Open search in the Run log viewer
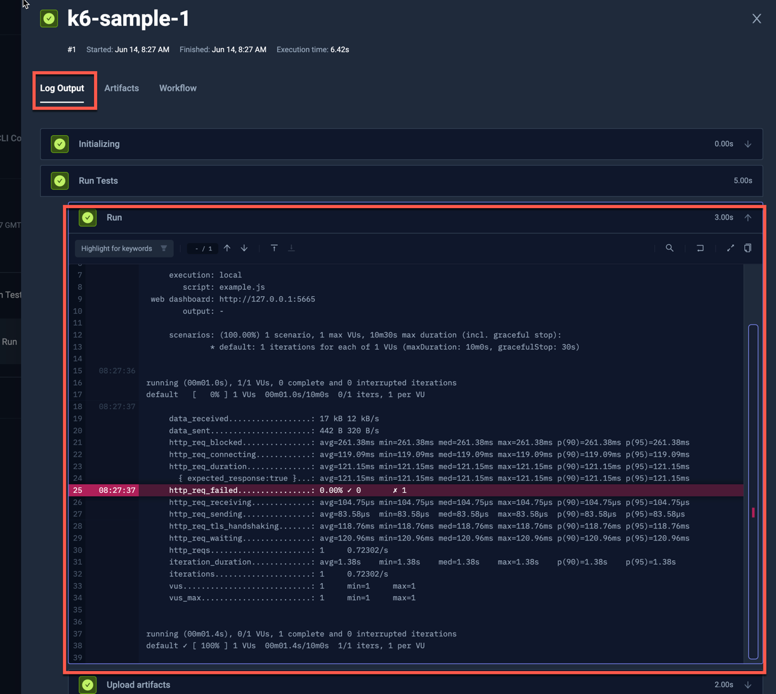This screenshot has height=694, width=776. click(x=669, y=248)
